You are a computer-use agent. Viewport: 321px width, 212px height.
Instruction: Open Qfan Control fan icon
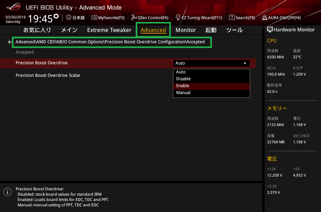point(134,18)
